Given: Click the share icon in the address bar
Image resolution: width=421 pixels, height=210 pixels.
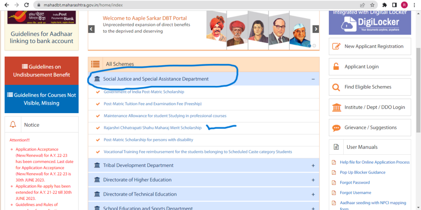Looking at the screenshot, I should coord(363,5).
